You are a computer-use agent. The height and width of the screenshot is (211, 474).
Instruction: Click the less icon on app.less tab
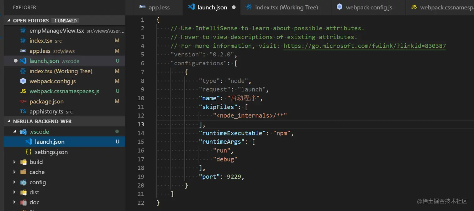click(143, 7)
